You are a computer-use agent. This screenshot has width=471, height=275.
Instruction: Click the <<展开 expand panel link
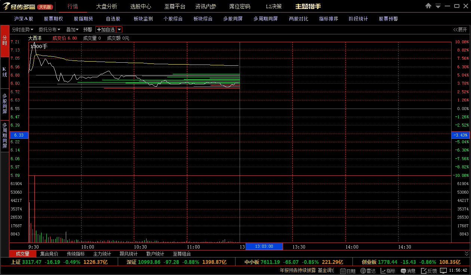pos(460,29)
